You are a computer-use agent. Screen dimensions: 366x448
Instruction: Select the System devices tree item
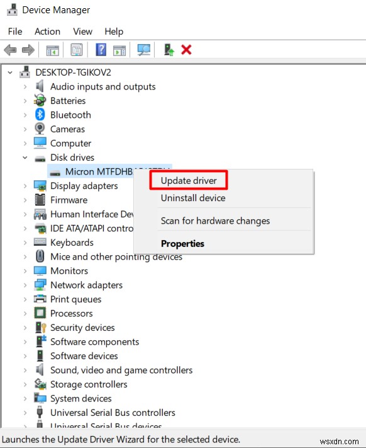pos(81,398)
